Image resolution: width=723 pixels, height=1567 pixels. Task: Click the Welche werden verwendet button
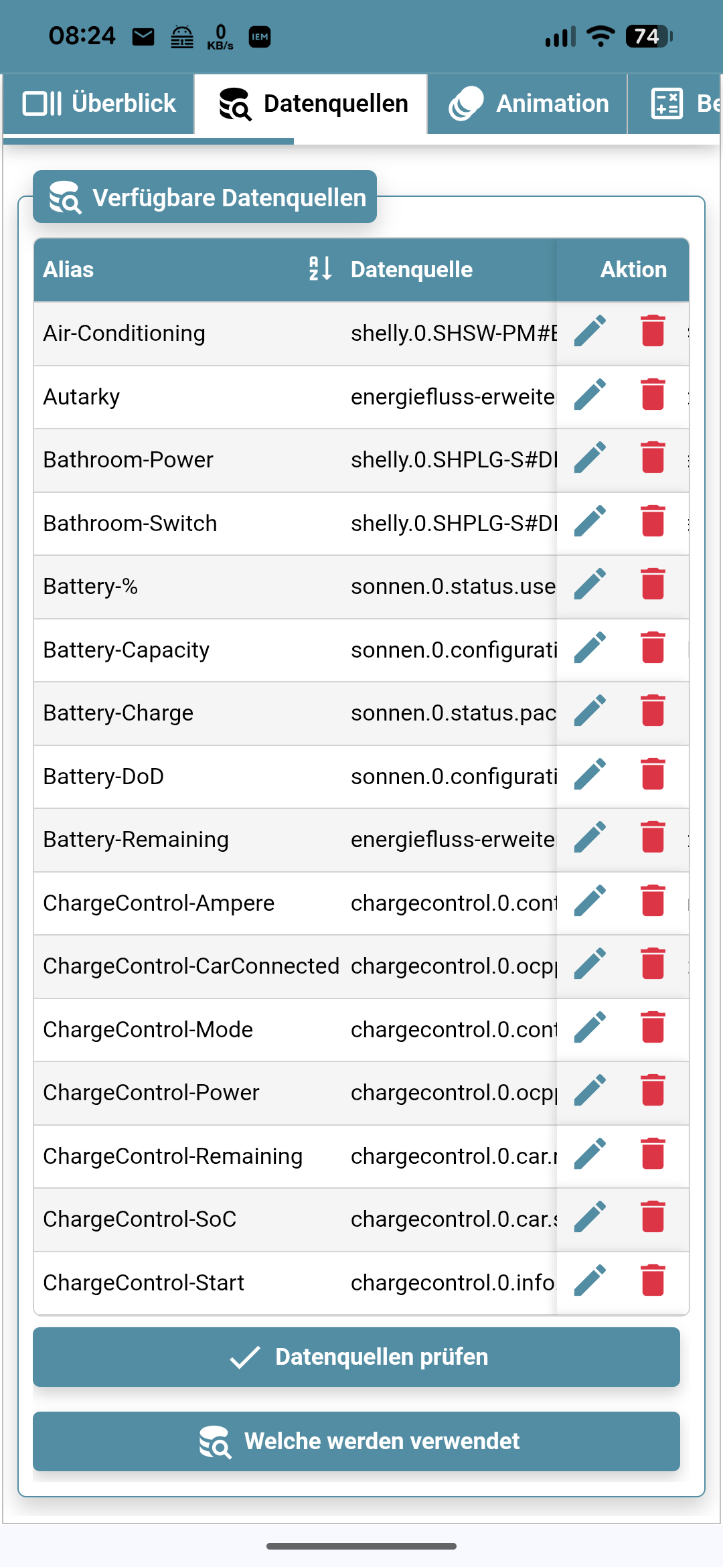[356, 1441]
